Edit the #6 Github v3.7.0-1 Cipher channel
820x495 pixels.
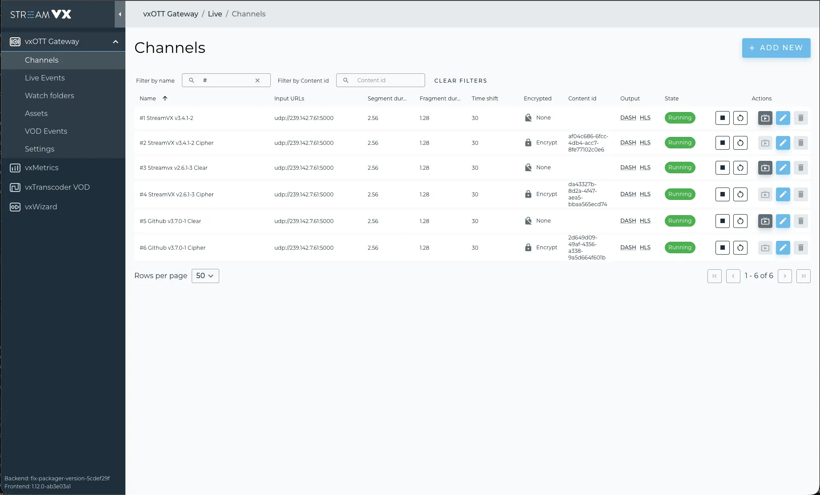(x=783, y=247)
